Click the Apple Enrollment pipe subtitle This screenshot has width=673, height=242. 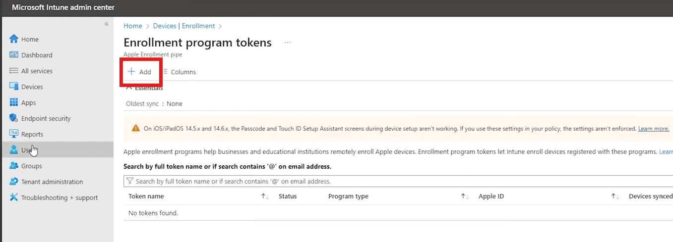coord(153,54)
